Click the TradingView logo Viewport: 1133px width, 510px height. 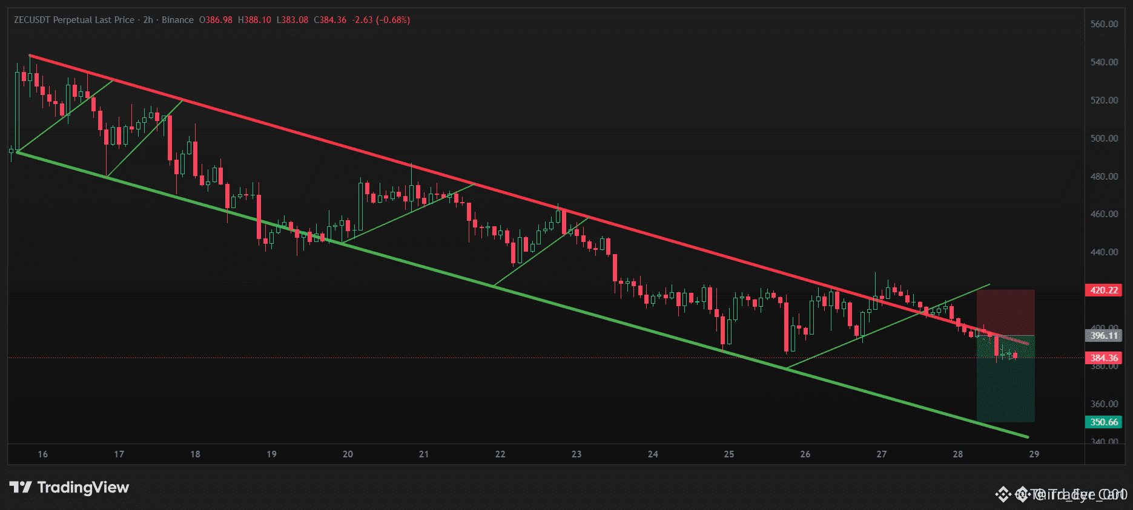coord(69,488)
